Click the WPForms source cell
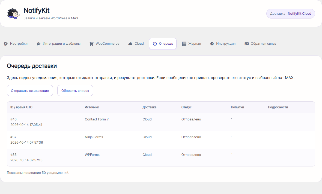 click(x=92, y=154)
